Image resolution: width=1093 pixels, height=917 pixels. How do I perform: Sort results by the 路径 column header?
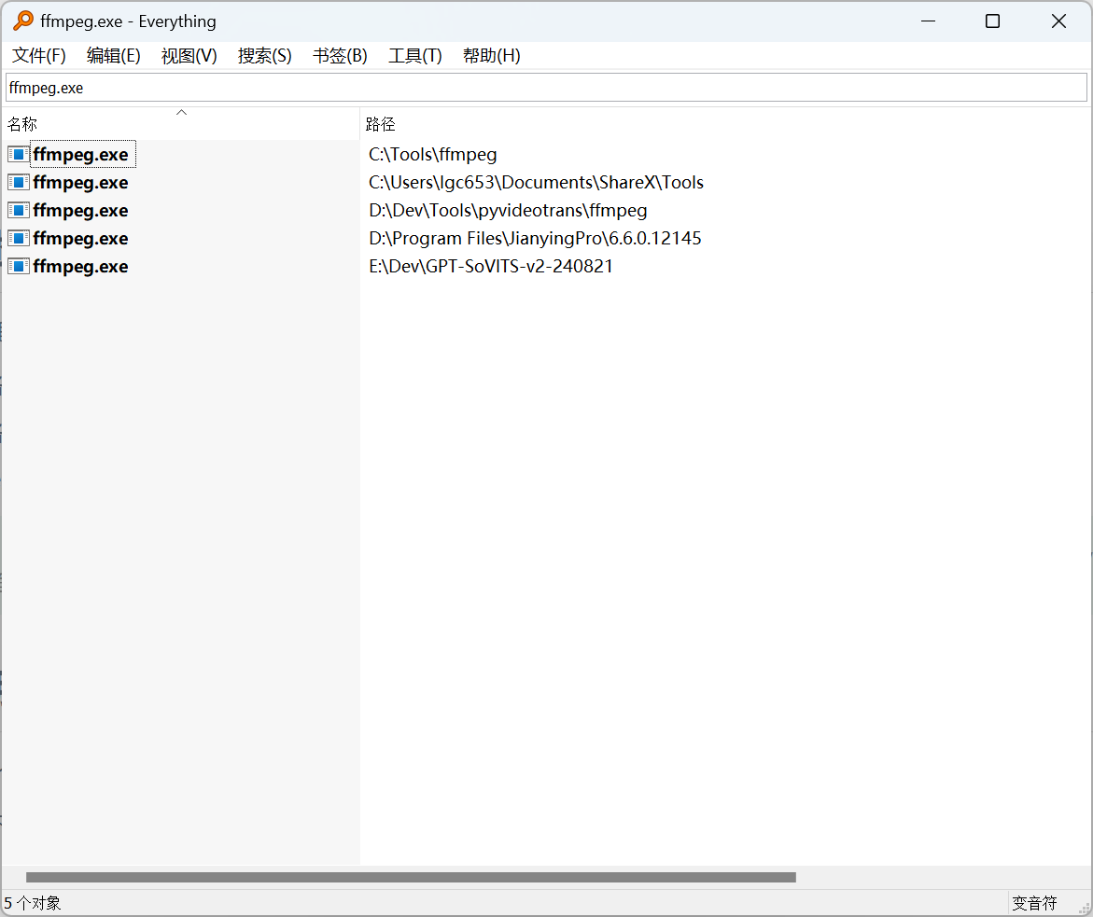tap(725, 124)
